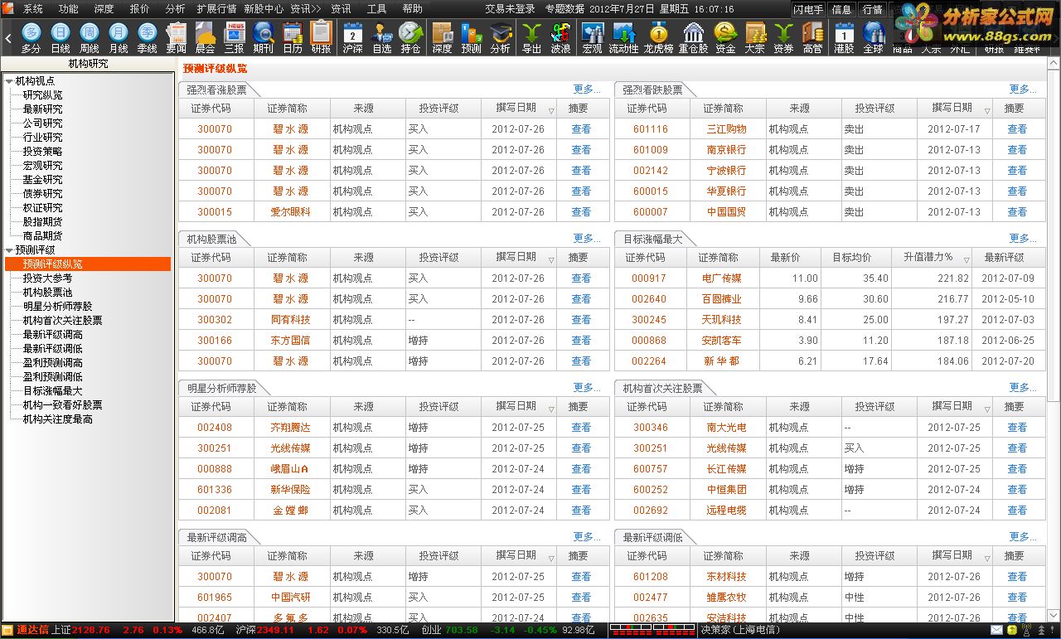Open 三报 newspapers icon

click(235, 37)
